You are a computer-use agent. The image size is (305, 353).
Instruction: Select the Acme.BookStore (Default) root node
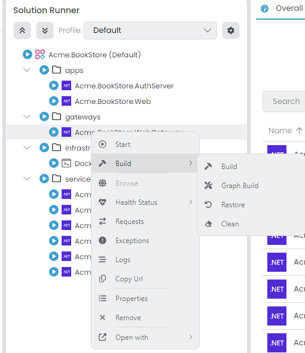[x=94, y=55]
